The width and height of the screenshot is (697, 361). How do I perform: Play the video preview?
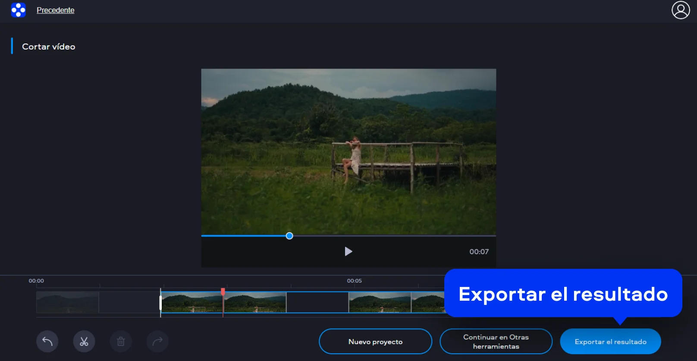(348, 252)
